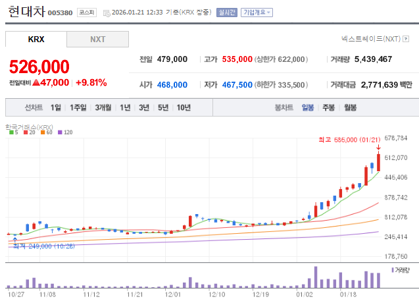Click the 최저 249,000 (10/28) chart label
Viewport: 419px width, 301px height.
[x=44, y=246]
